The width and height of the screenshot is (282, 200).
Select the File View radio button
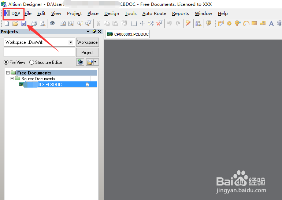coord(6,62)
